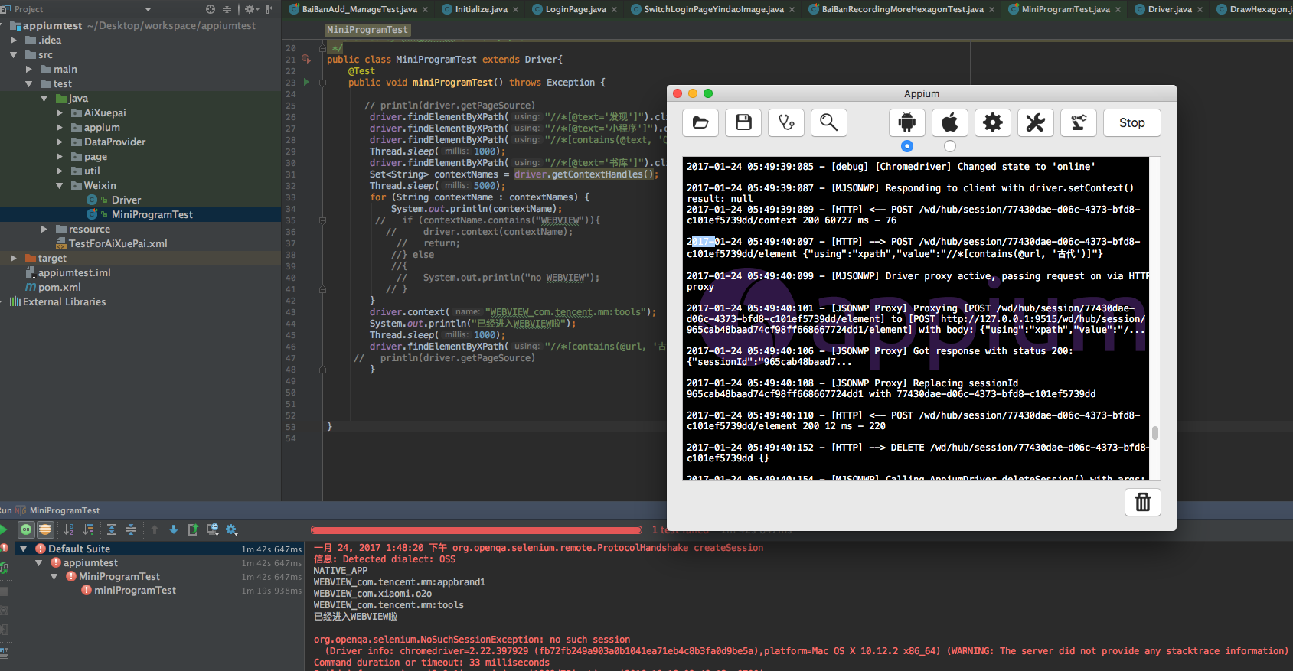Switch to BaiBanAdd_ManageTest.java tab

pyautogui.click(x=359, y=9)
